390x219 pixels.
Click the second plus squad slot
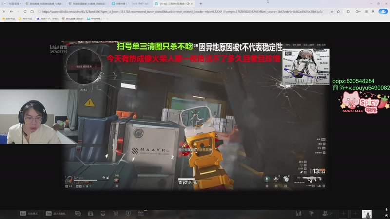coord(355,213)
